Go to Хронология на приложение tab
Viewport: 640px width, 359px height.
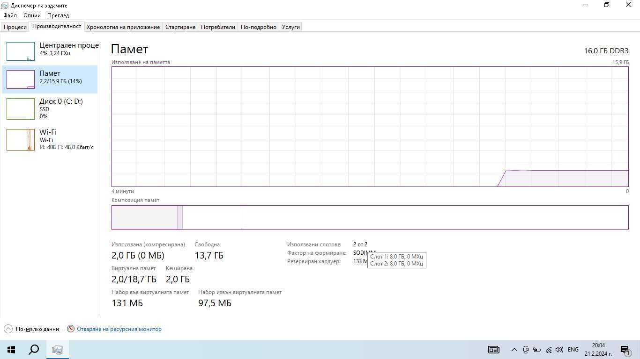point(123,27)
